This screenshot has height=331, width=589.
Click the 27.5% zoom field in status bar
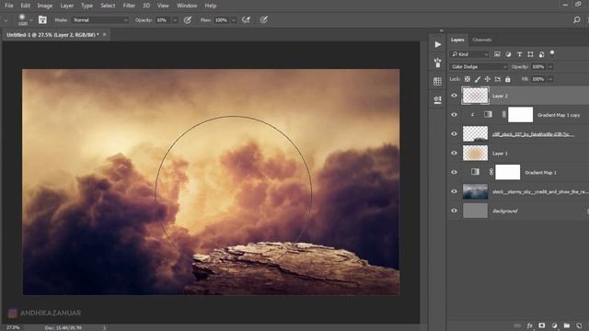pos(13,327)
